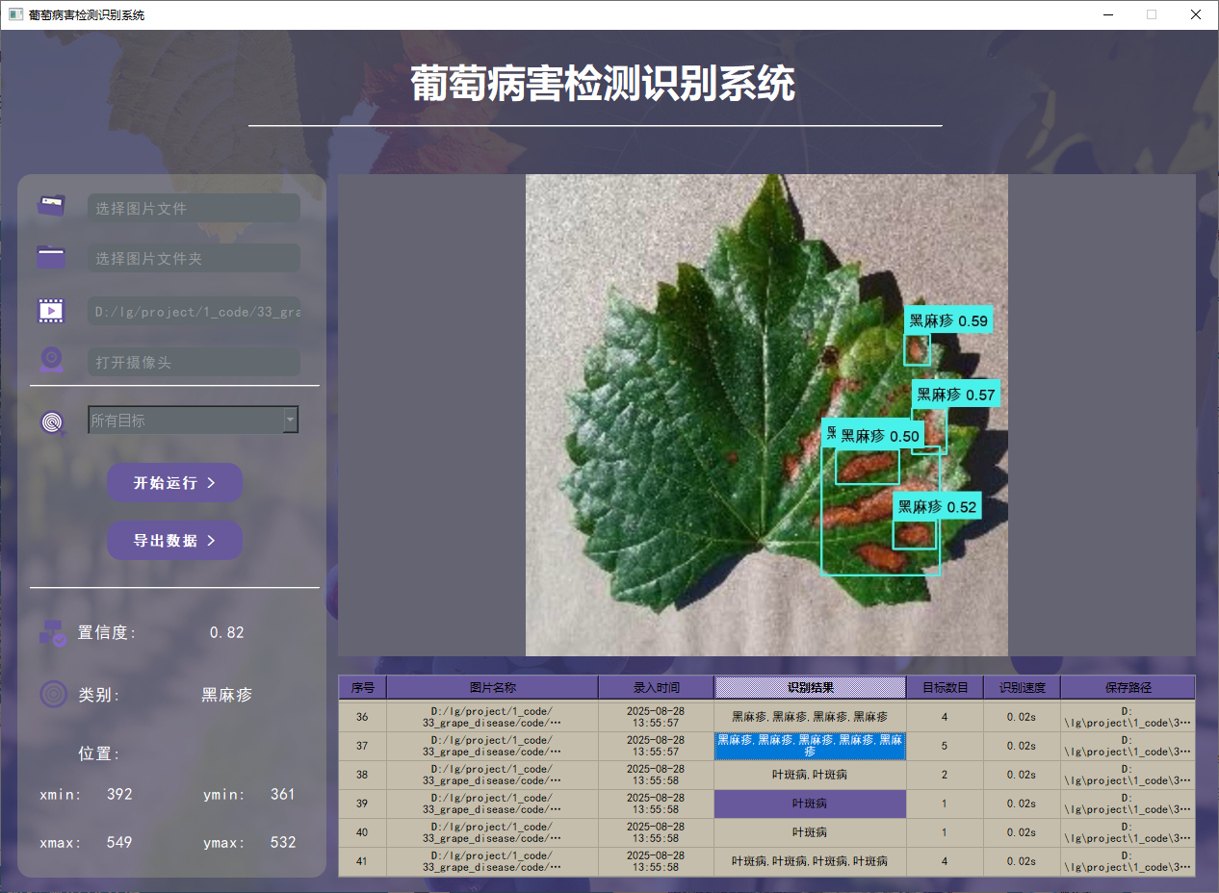
Task: Click the category icon next to 类别
Action: [53, 694]
